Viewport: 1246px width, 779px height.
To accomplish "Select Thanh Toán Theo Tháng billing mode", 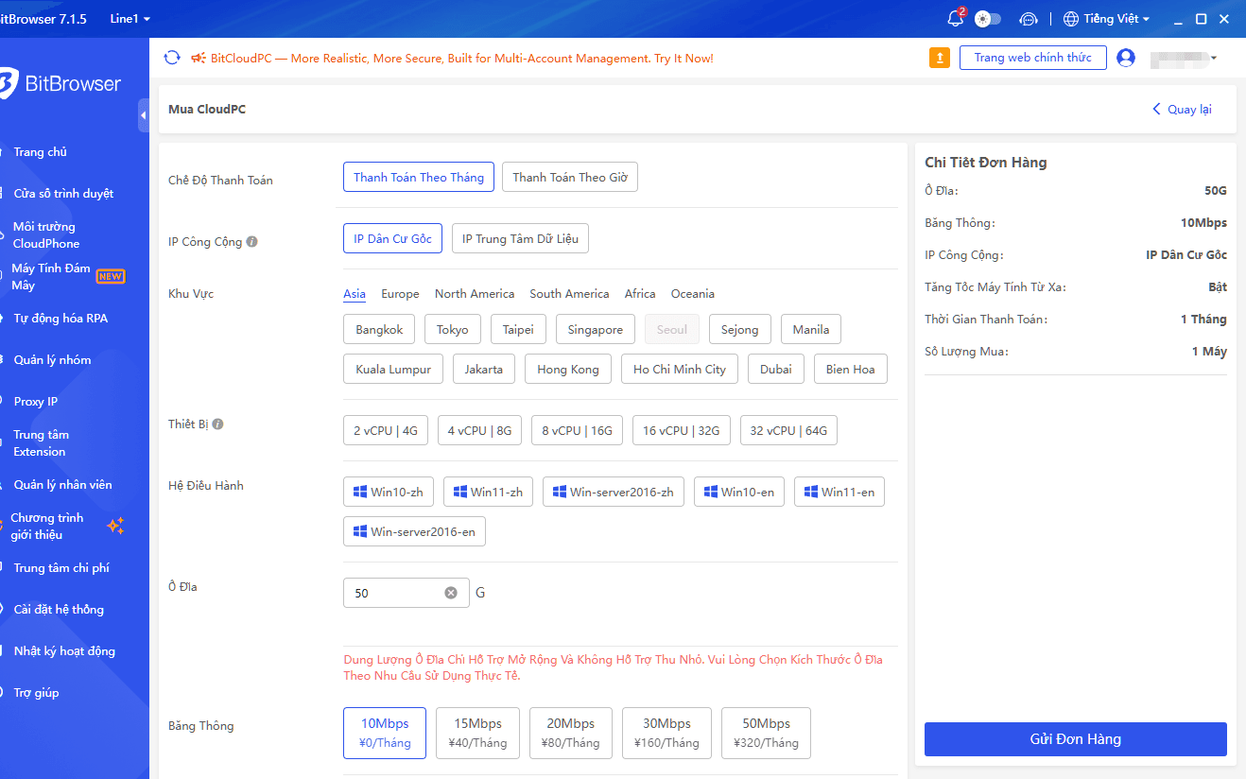I will [419, 177].
